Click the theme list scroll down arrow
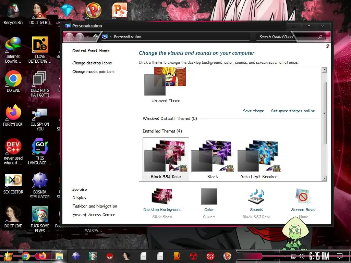 324,178
